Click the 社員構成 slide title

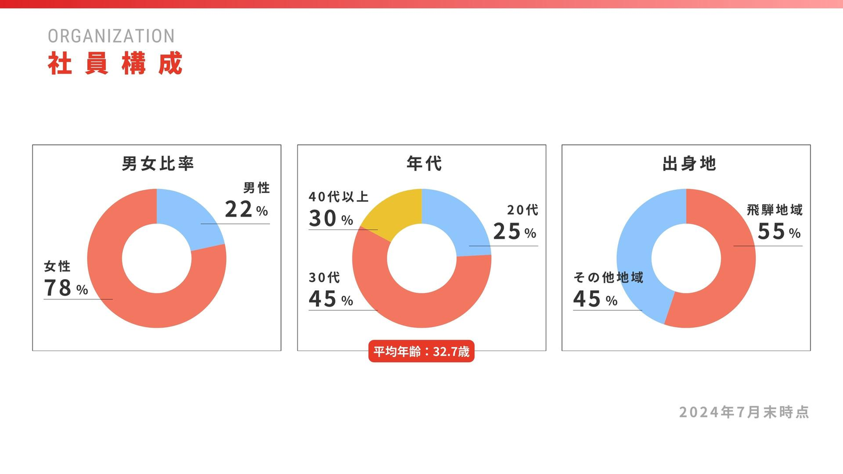pyautogui.click(x=115, y=64)
